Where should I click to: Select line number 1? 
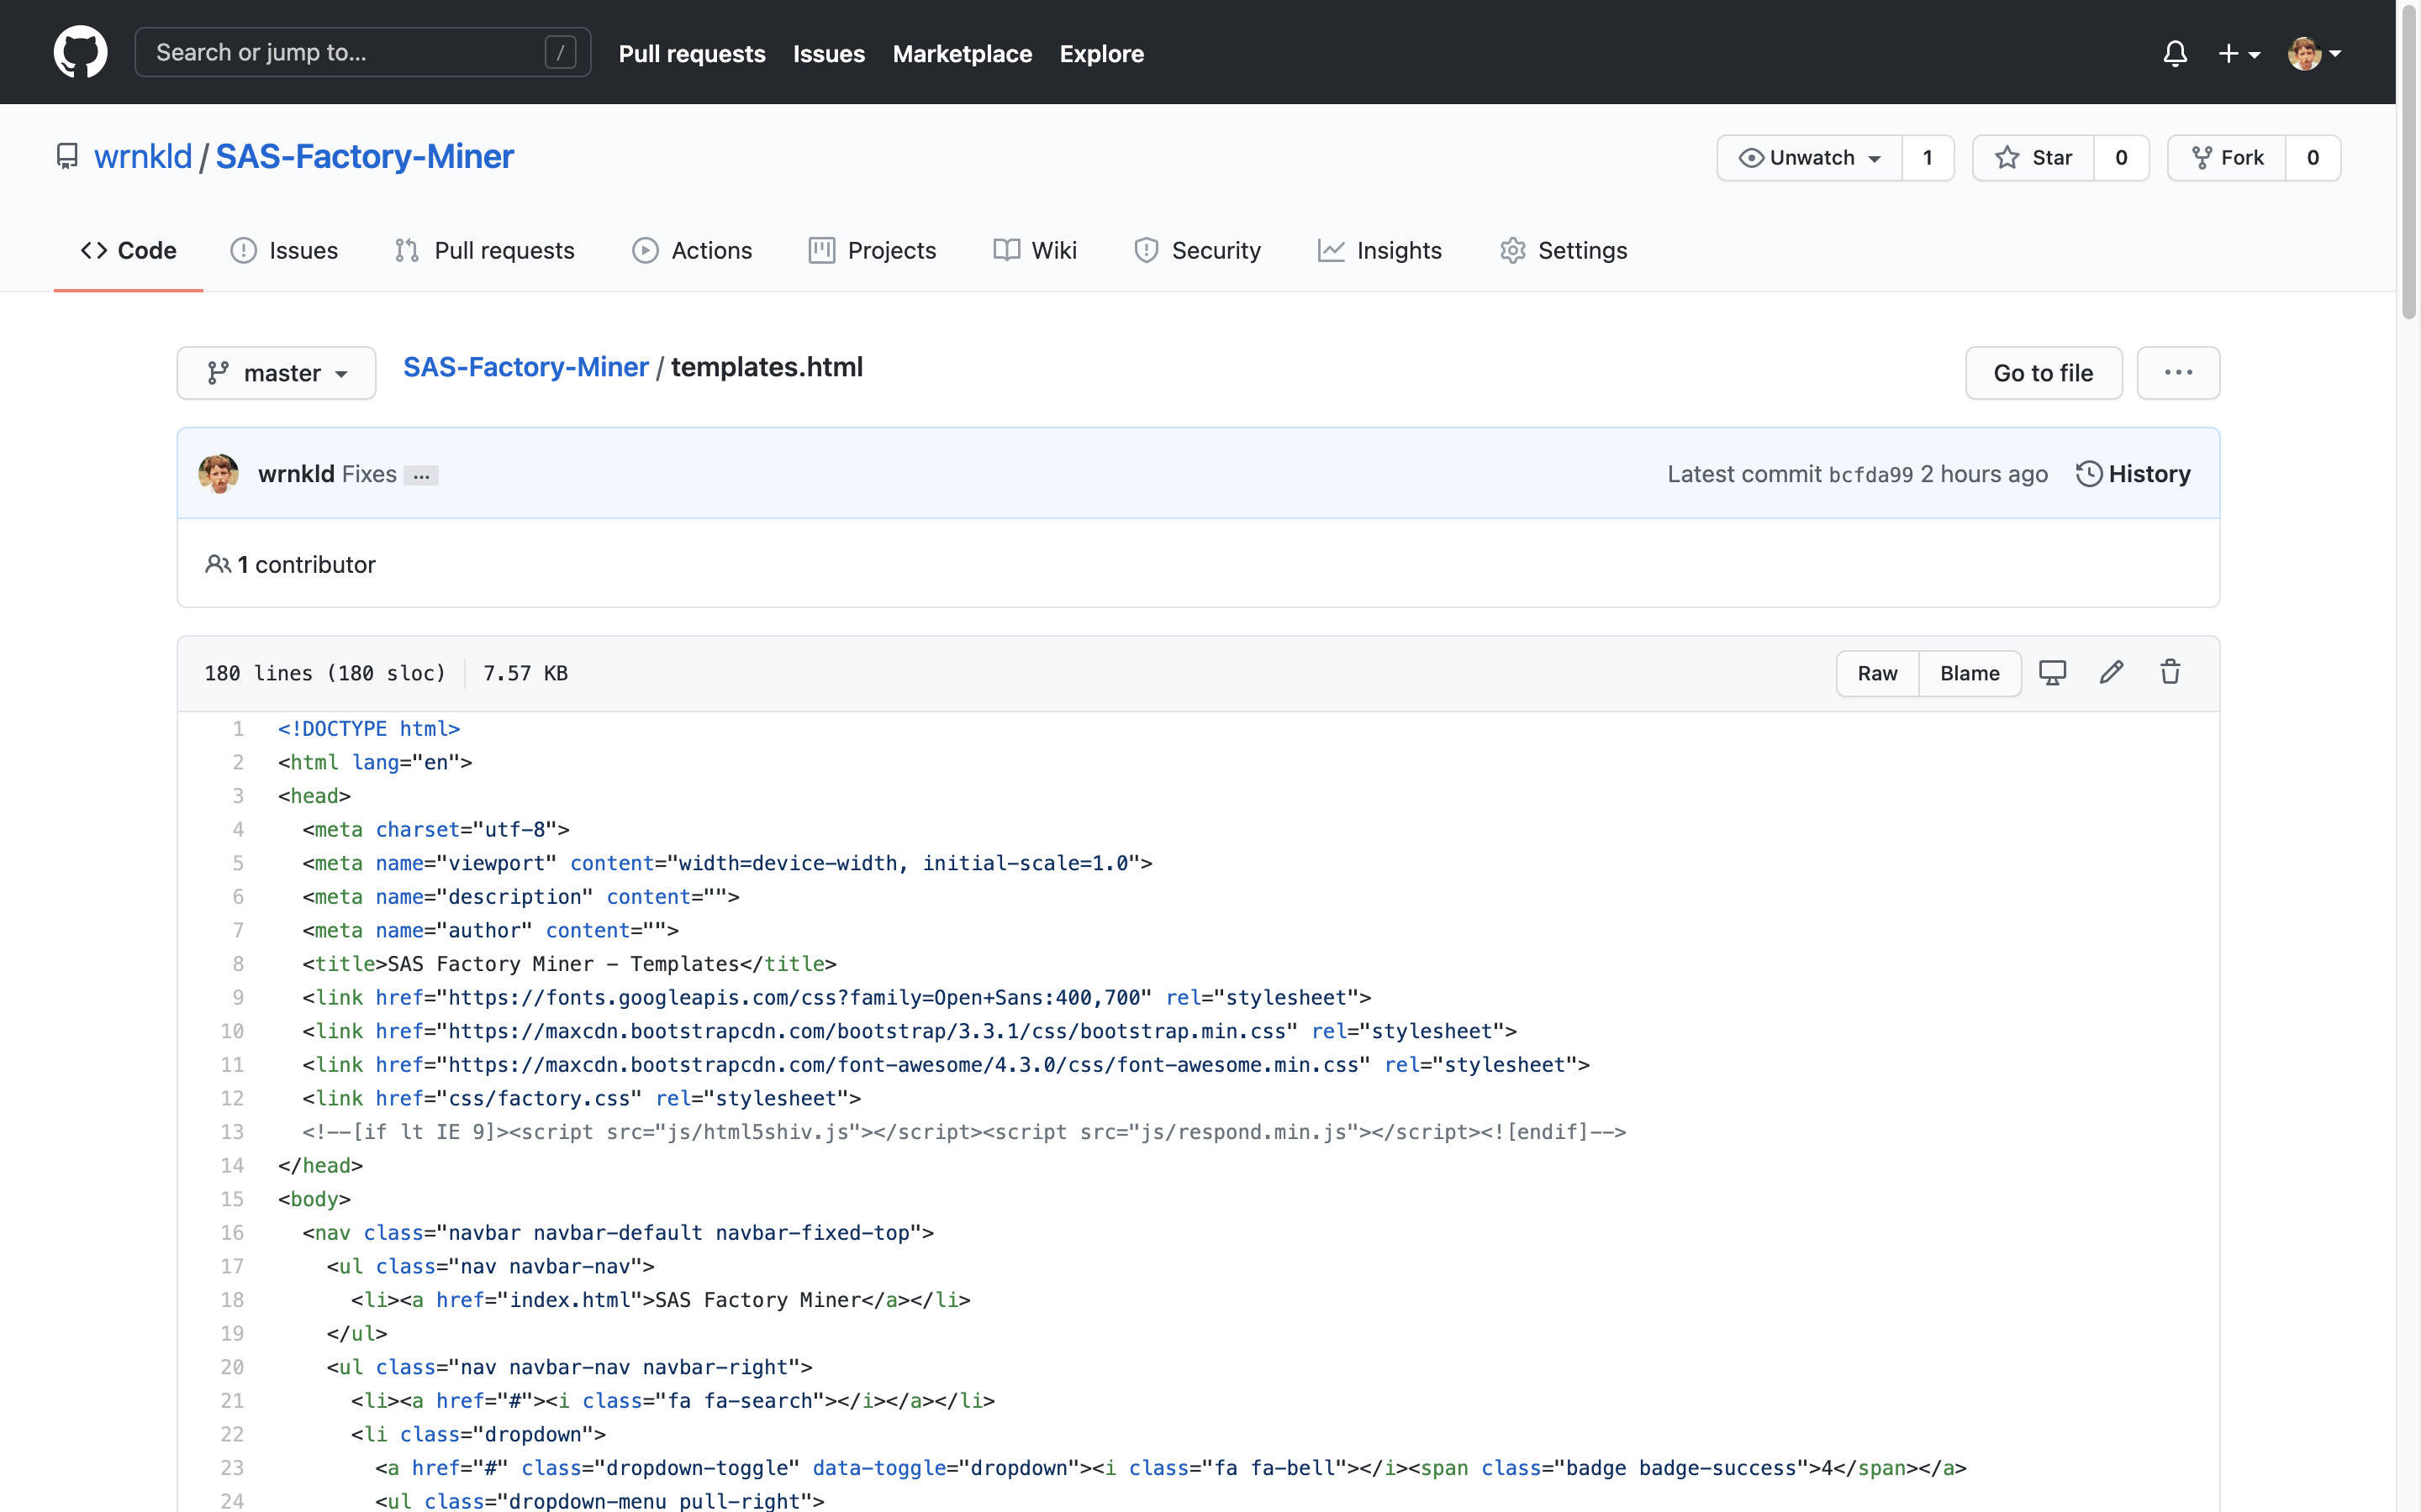[238, 729]
